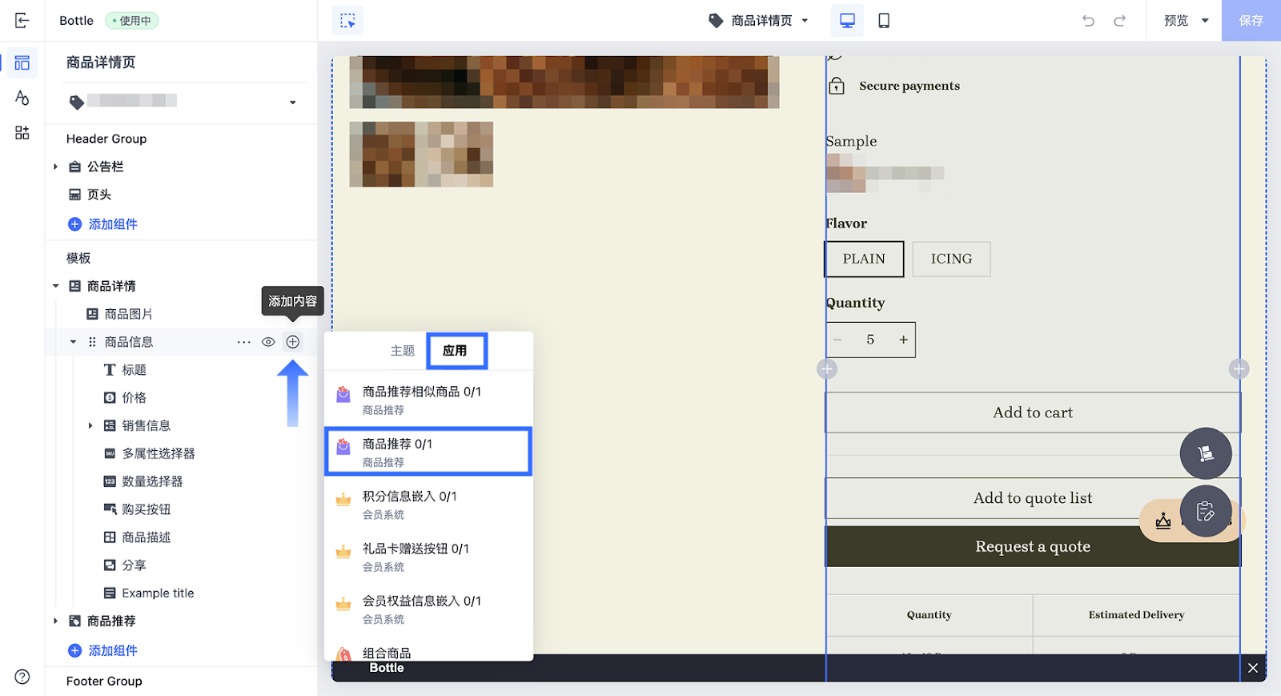Close the Bottle bottom bar
Screen dimensions: 1281x696
coord(1253,668)
